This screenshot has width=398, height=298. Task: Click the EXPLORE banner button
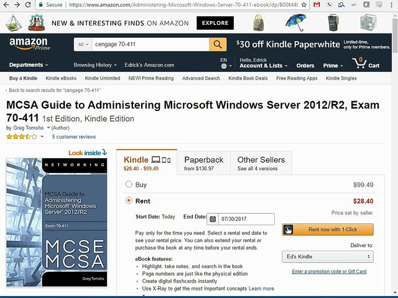point(215,23)
